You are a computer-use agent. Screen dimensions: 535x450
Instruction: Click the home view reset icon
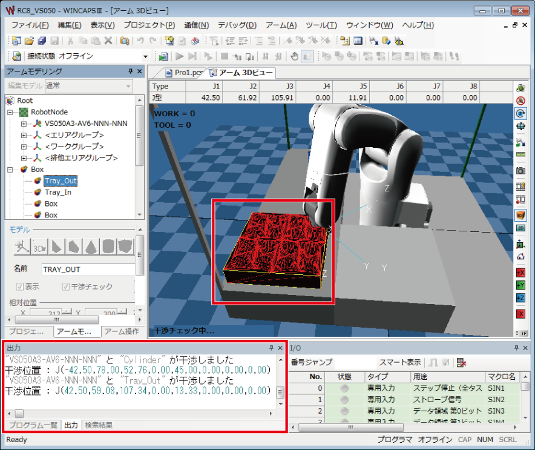click(x=520, y=257)
